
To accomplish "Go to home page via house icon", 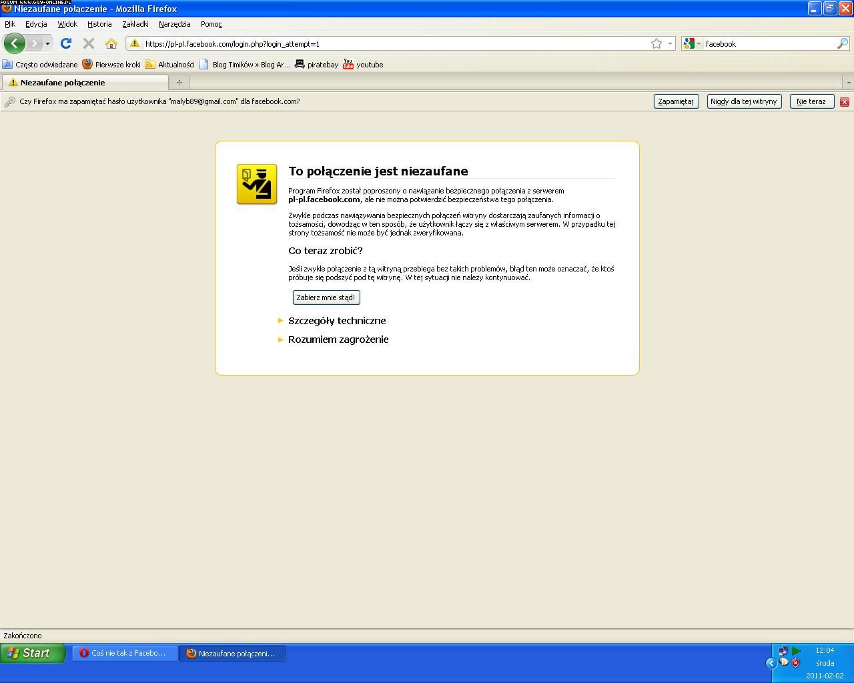I will coord(111,43).
